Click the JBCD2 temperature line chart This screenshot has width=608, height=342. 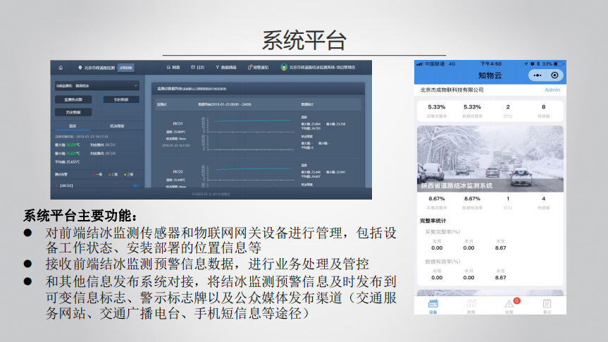point(247,172)
